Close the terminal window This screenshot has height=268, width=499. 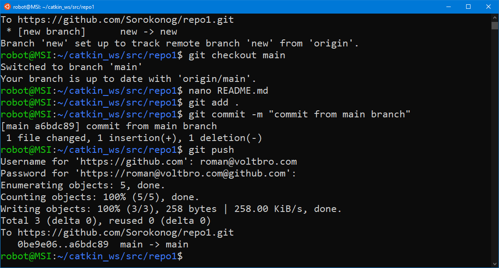click(x=488, y=7)
